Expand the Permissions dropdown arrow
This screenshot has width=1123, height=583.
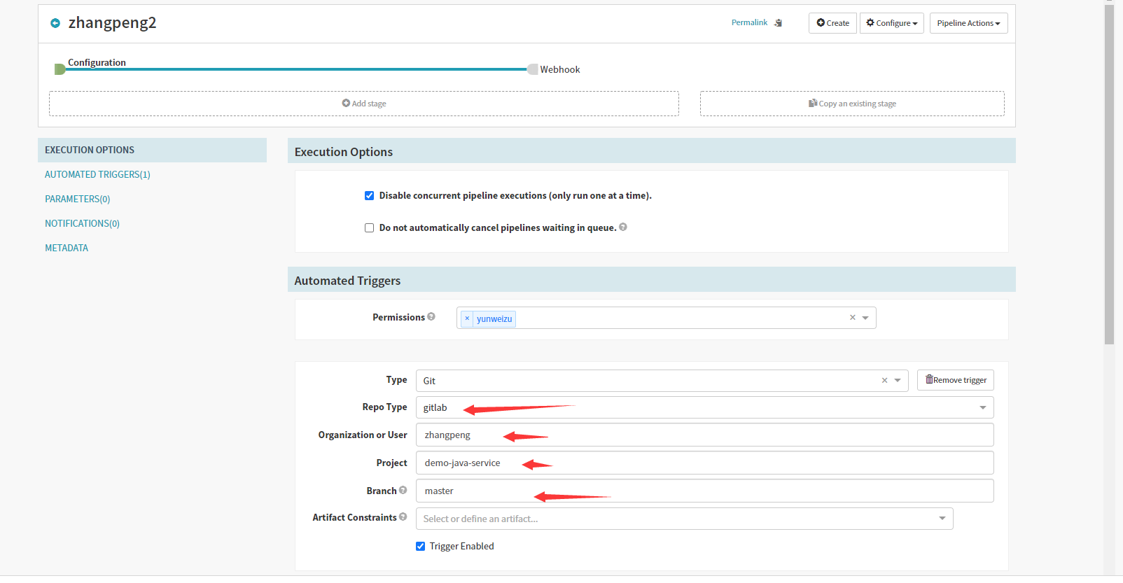click(x=865, y=318)
